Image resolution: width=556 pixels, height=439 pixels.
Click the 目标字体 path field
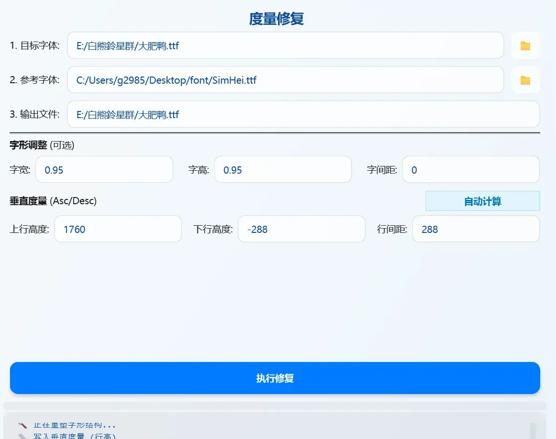point(286,45)
